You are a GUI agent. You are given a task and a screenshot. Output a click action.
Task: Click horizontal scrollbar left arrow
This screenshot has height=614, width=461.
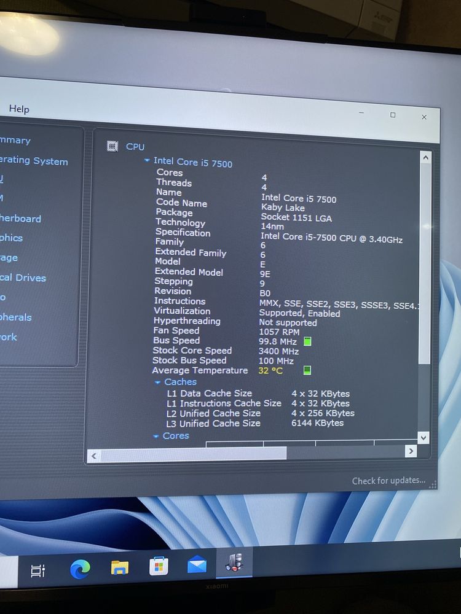[93, 456]
